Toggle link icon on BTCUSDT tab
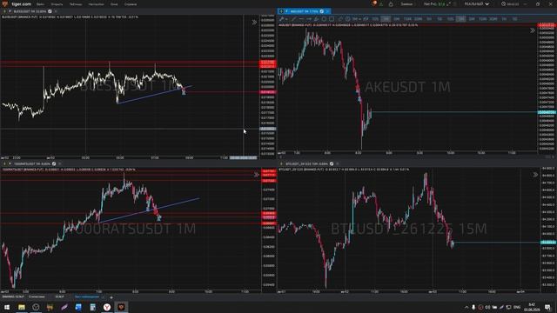 (332, 163)
